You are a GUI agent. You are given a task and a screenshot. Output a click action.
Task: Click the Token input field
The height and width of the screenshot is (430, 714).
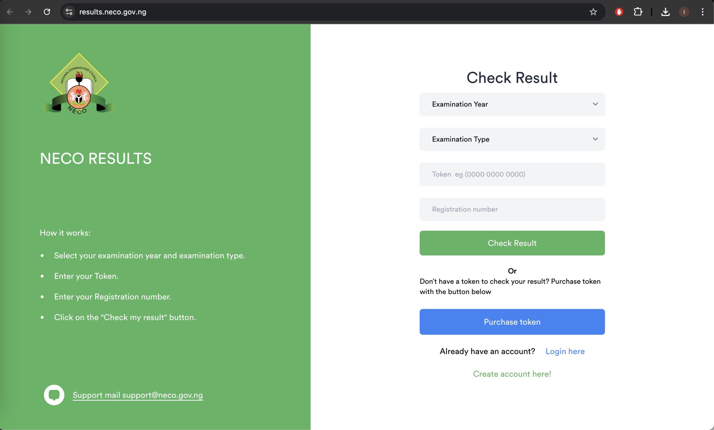point(512,174)
